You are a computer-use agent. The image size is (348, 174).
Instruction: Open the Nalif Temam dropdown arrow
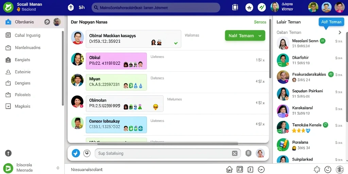pos(260,35)
